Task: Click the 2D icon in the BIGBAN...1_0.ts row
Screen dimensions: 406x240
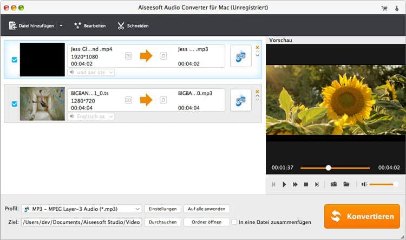Action: [128, 100]
